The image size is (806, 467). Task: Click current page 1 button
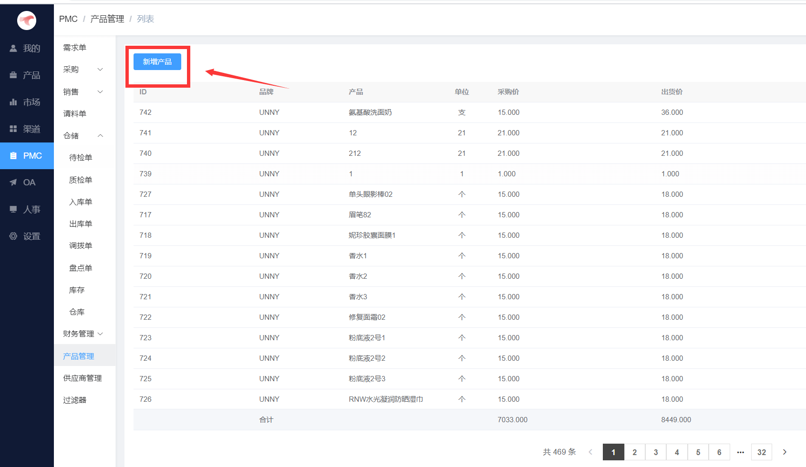pos(613,452)
